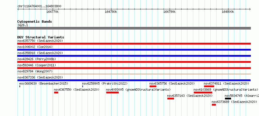
Task: Select the black nsv5834745 variant segment
Action: [228, 99]
